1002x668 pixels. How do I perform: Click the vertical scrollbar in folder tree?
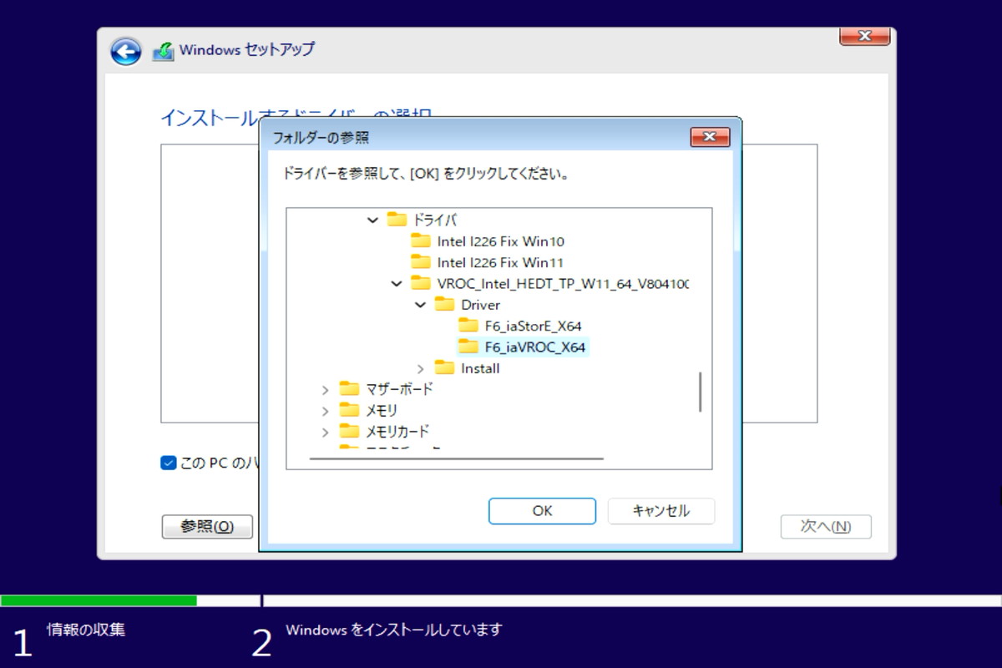click(x=700, y=392)
